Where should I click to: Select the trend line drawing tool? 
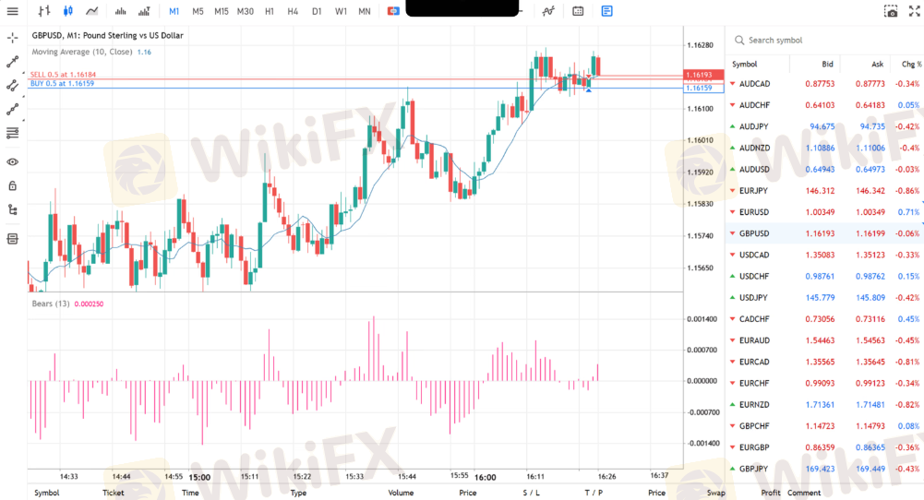(12, 62)
